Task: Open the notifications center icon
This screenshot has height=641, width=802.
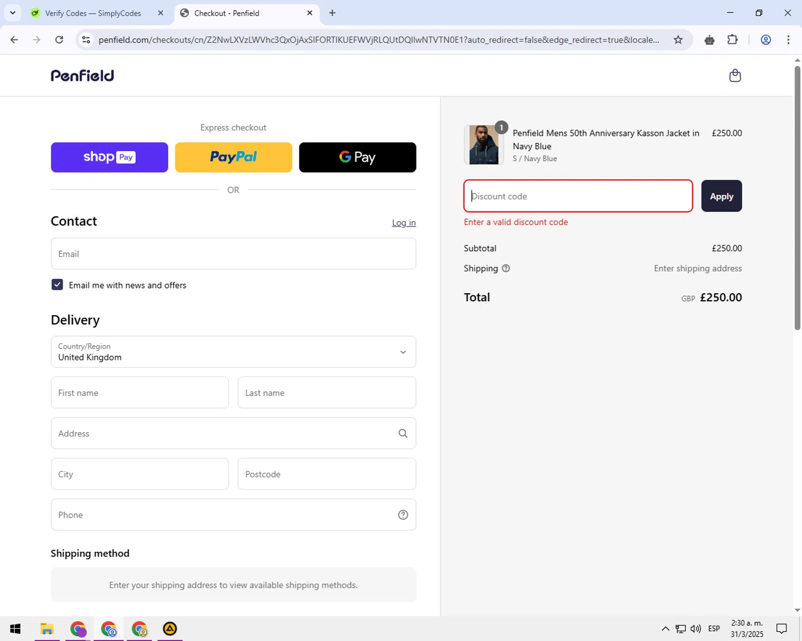Action: click(x=782, y=629)
